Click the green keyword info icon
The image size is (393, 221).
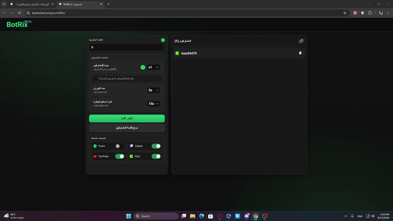click(x=163, y=40)
